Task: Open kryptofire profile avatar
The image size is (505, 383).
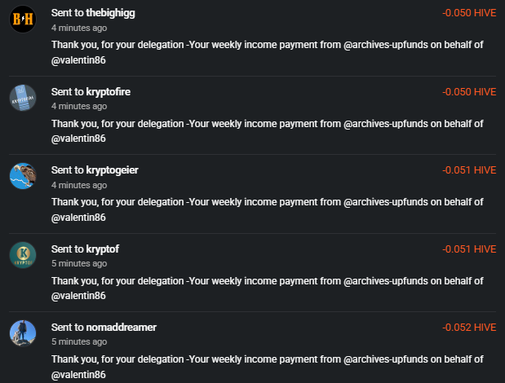Action: click(23, 98)
